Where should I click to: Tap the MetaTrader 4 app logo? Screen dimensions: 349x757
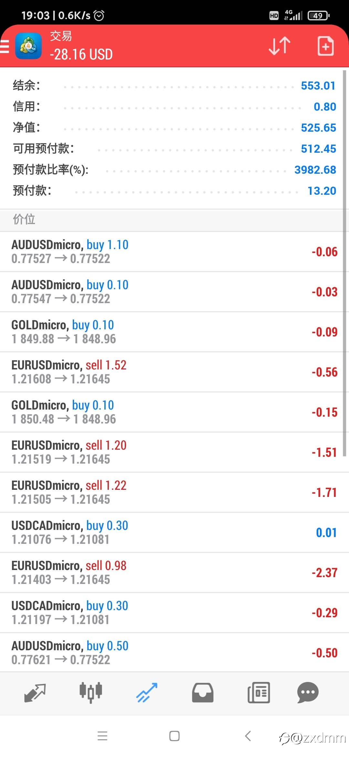click(28, 46)
